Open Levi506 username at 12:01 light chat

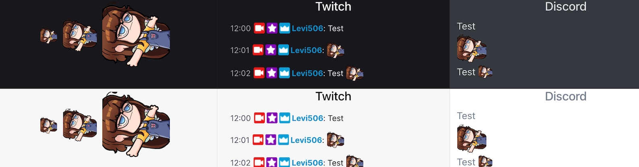306,140
